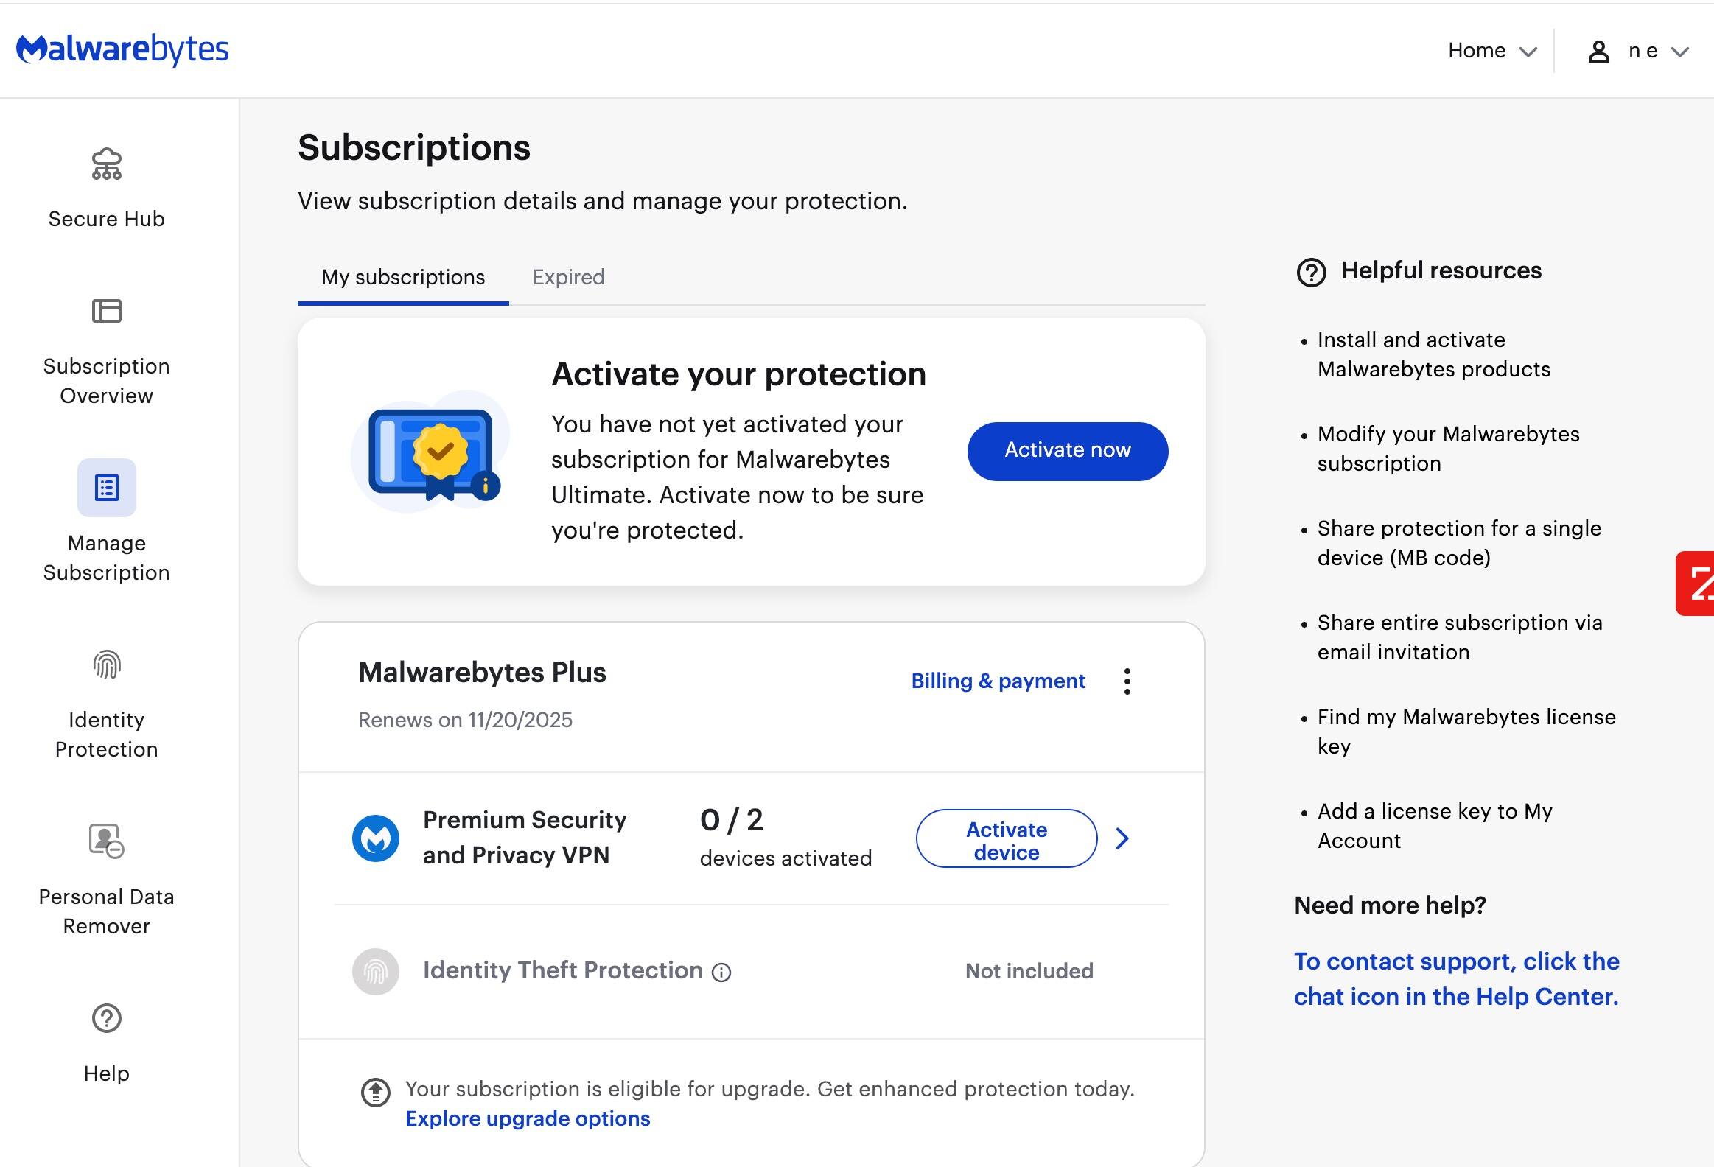Open the Billing & payment link
Viewport: 1714px width, 1167px height.
[997, 681]
